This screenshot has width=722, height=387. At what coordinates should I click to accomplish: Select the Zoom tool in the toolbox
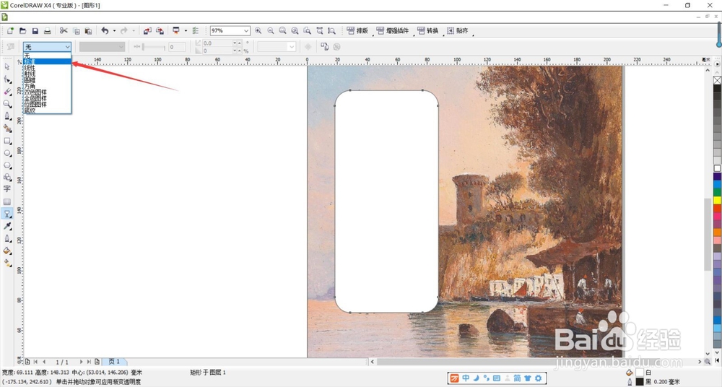7,104
